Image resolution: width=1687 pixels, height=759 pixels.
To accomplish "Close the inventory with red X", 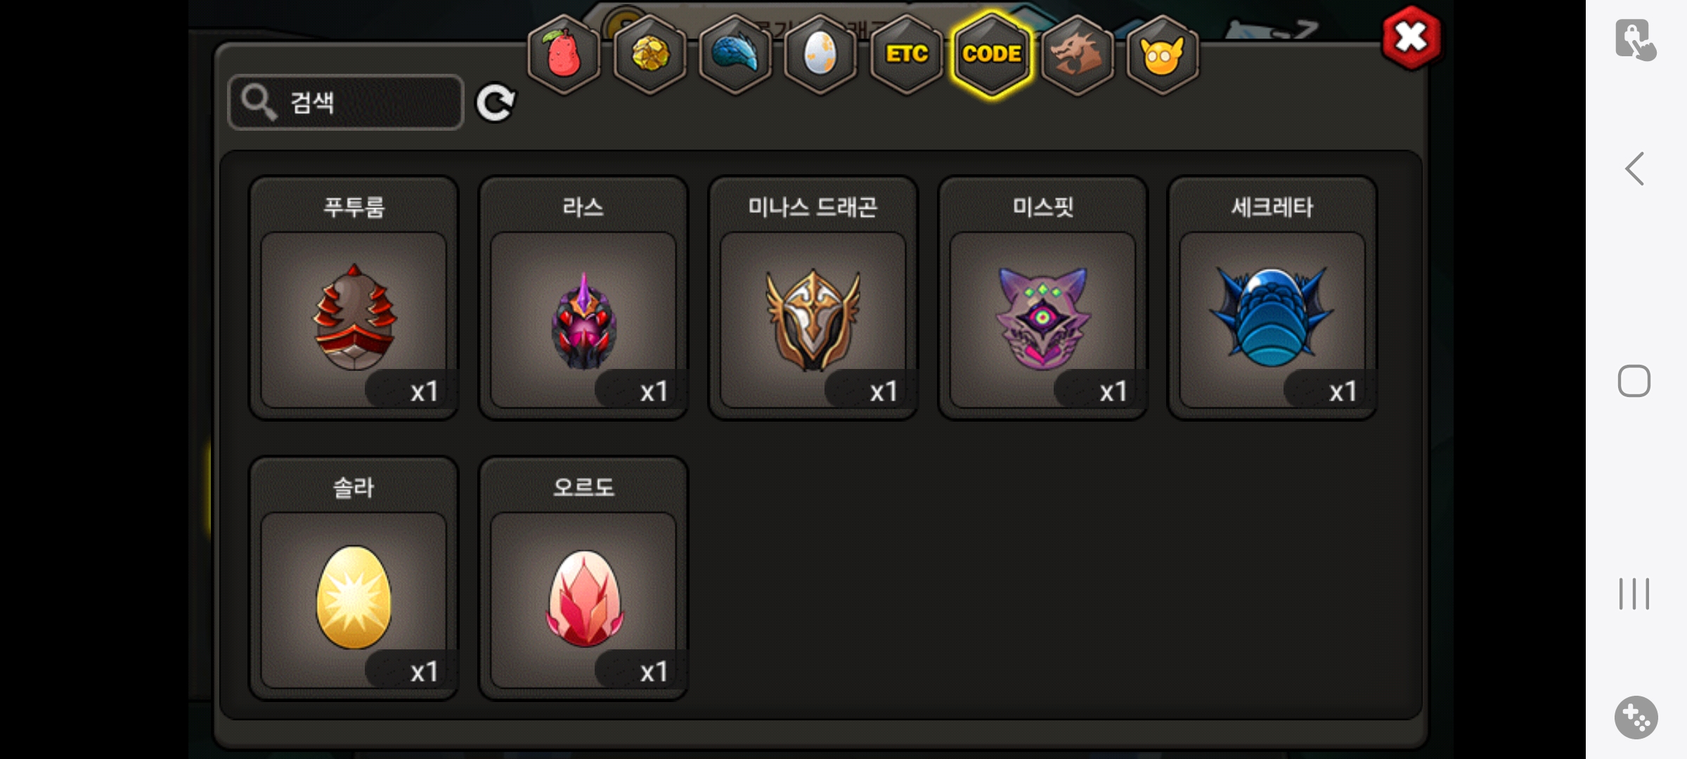I will tap(1411, 38).
